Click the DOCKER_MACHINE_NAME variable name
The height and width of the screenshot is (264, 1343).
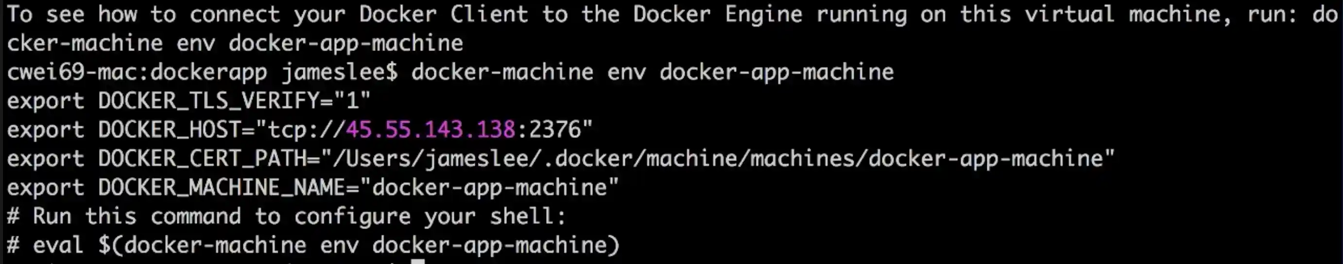222,187
